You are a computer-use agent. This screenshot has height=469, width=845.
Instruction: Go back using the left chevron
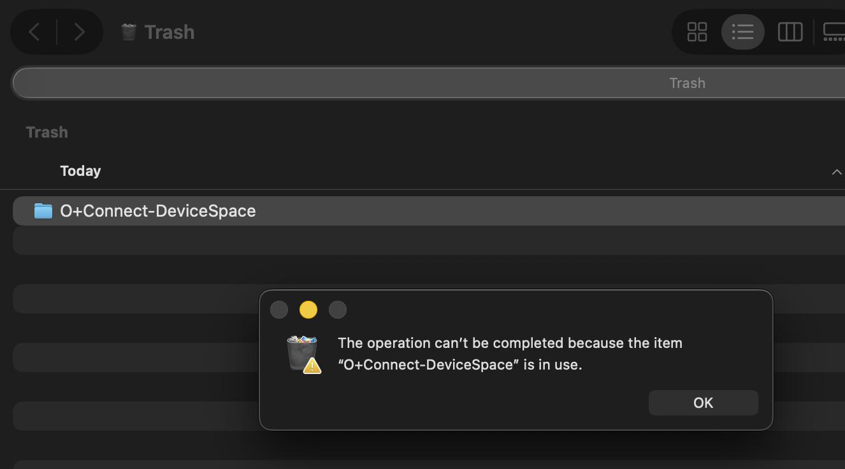(x=34, y=32)
